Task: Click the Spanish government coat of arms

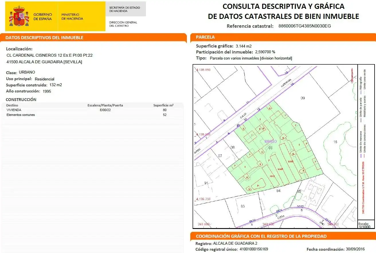Action: pyautogui.click(x=19, y=16)
